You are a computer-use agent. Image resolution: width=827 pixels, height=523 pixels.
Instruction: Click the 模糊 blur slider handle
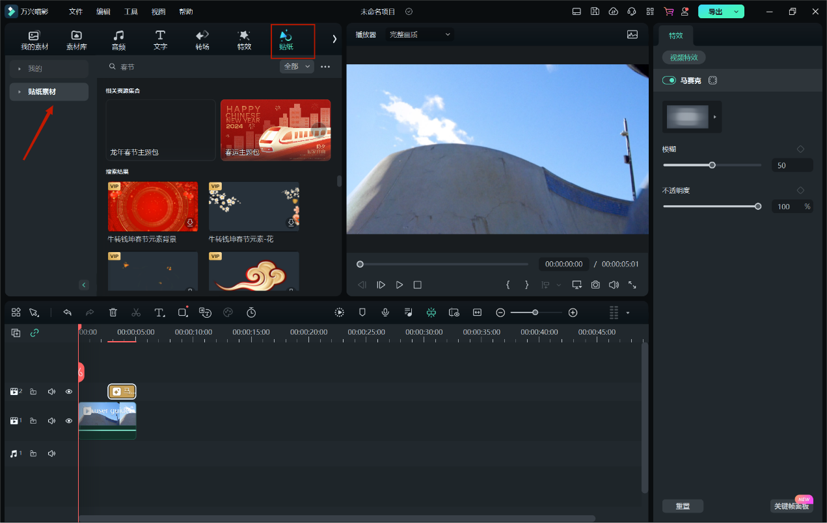tap(712, 165)
